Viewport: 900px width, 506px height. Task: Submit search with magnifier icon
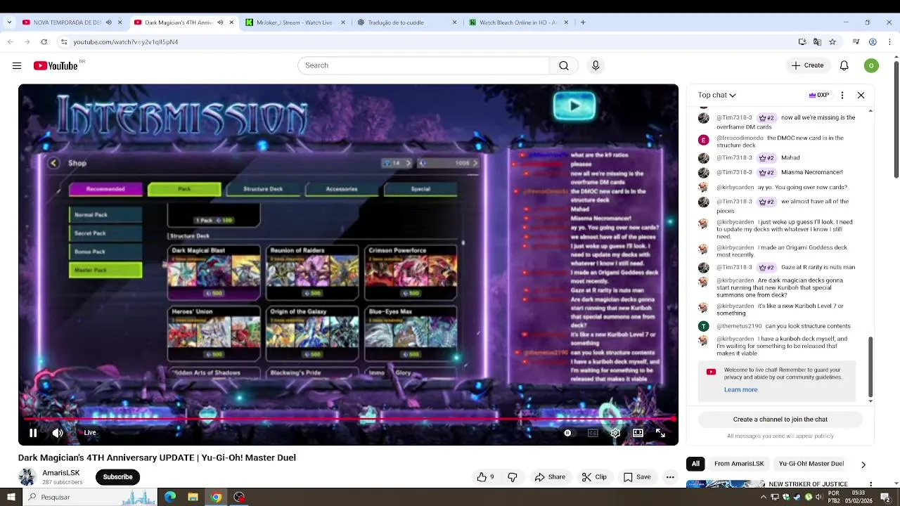click(564, 65)
